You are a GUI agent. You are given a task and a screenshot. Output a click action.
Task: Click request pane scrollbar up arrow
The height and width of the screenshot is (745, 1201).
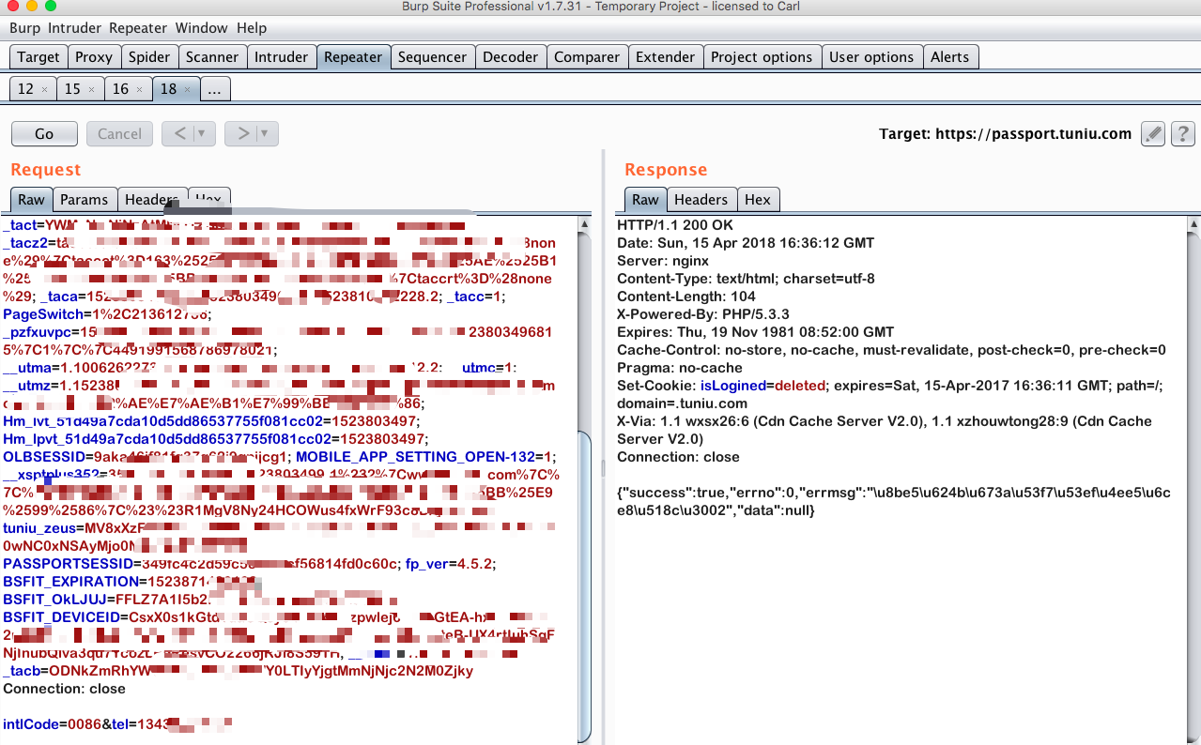(x=584, y=225)
